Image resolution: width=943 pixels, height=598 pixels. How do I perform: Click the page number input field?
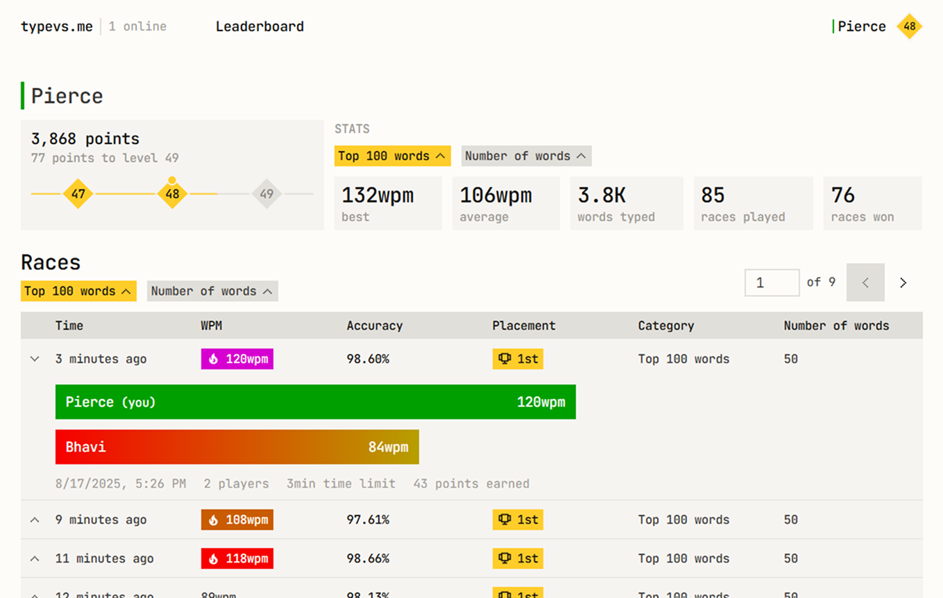tap(772, 283)
